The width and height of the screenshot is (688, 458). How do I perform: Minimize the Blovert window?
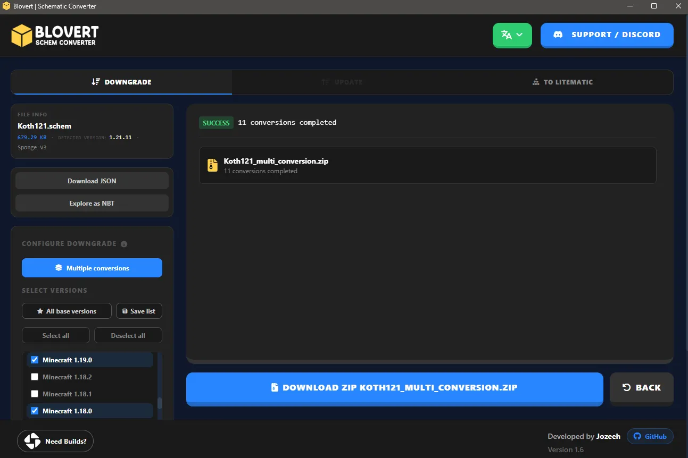click(x=629, y=6)
